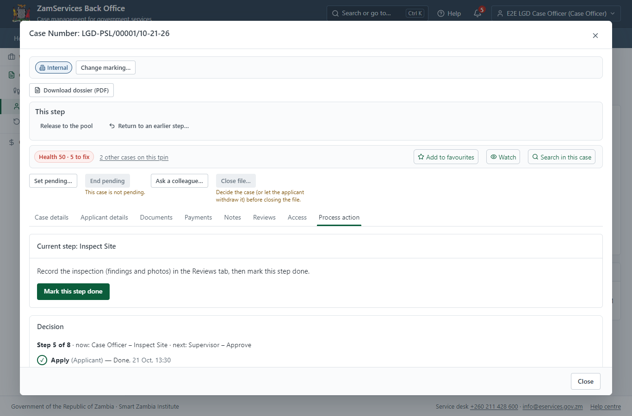This screenshot has height=416, width=632.
Task: Click Search or go to field
Action: pos(378,13)
